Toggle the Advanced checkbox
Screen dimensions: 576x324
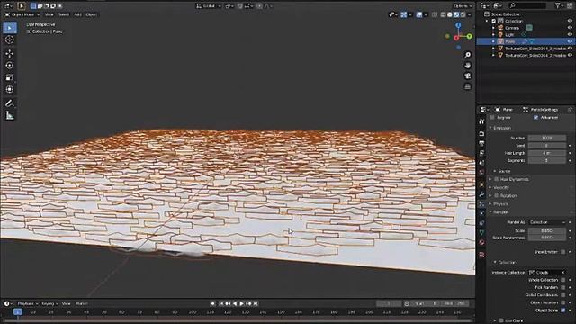click(535, 117)
